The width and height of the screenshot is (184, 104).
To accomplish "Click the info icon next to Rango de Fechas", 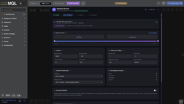I will point(66,33).
